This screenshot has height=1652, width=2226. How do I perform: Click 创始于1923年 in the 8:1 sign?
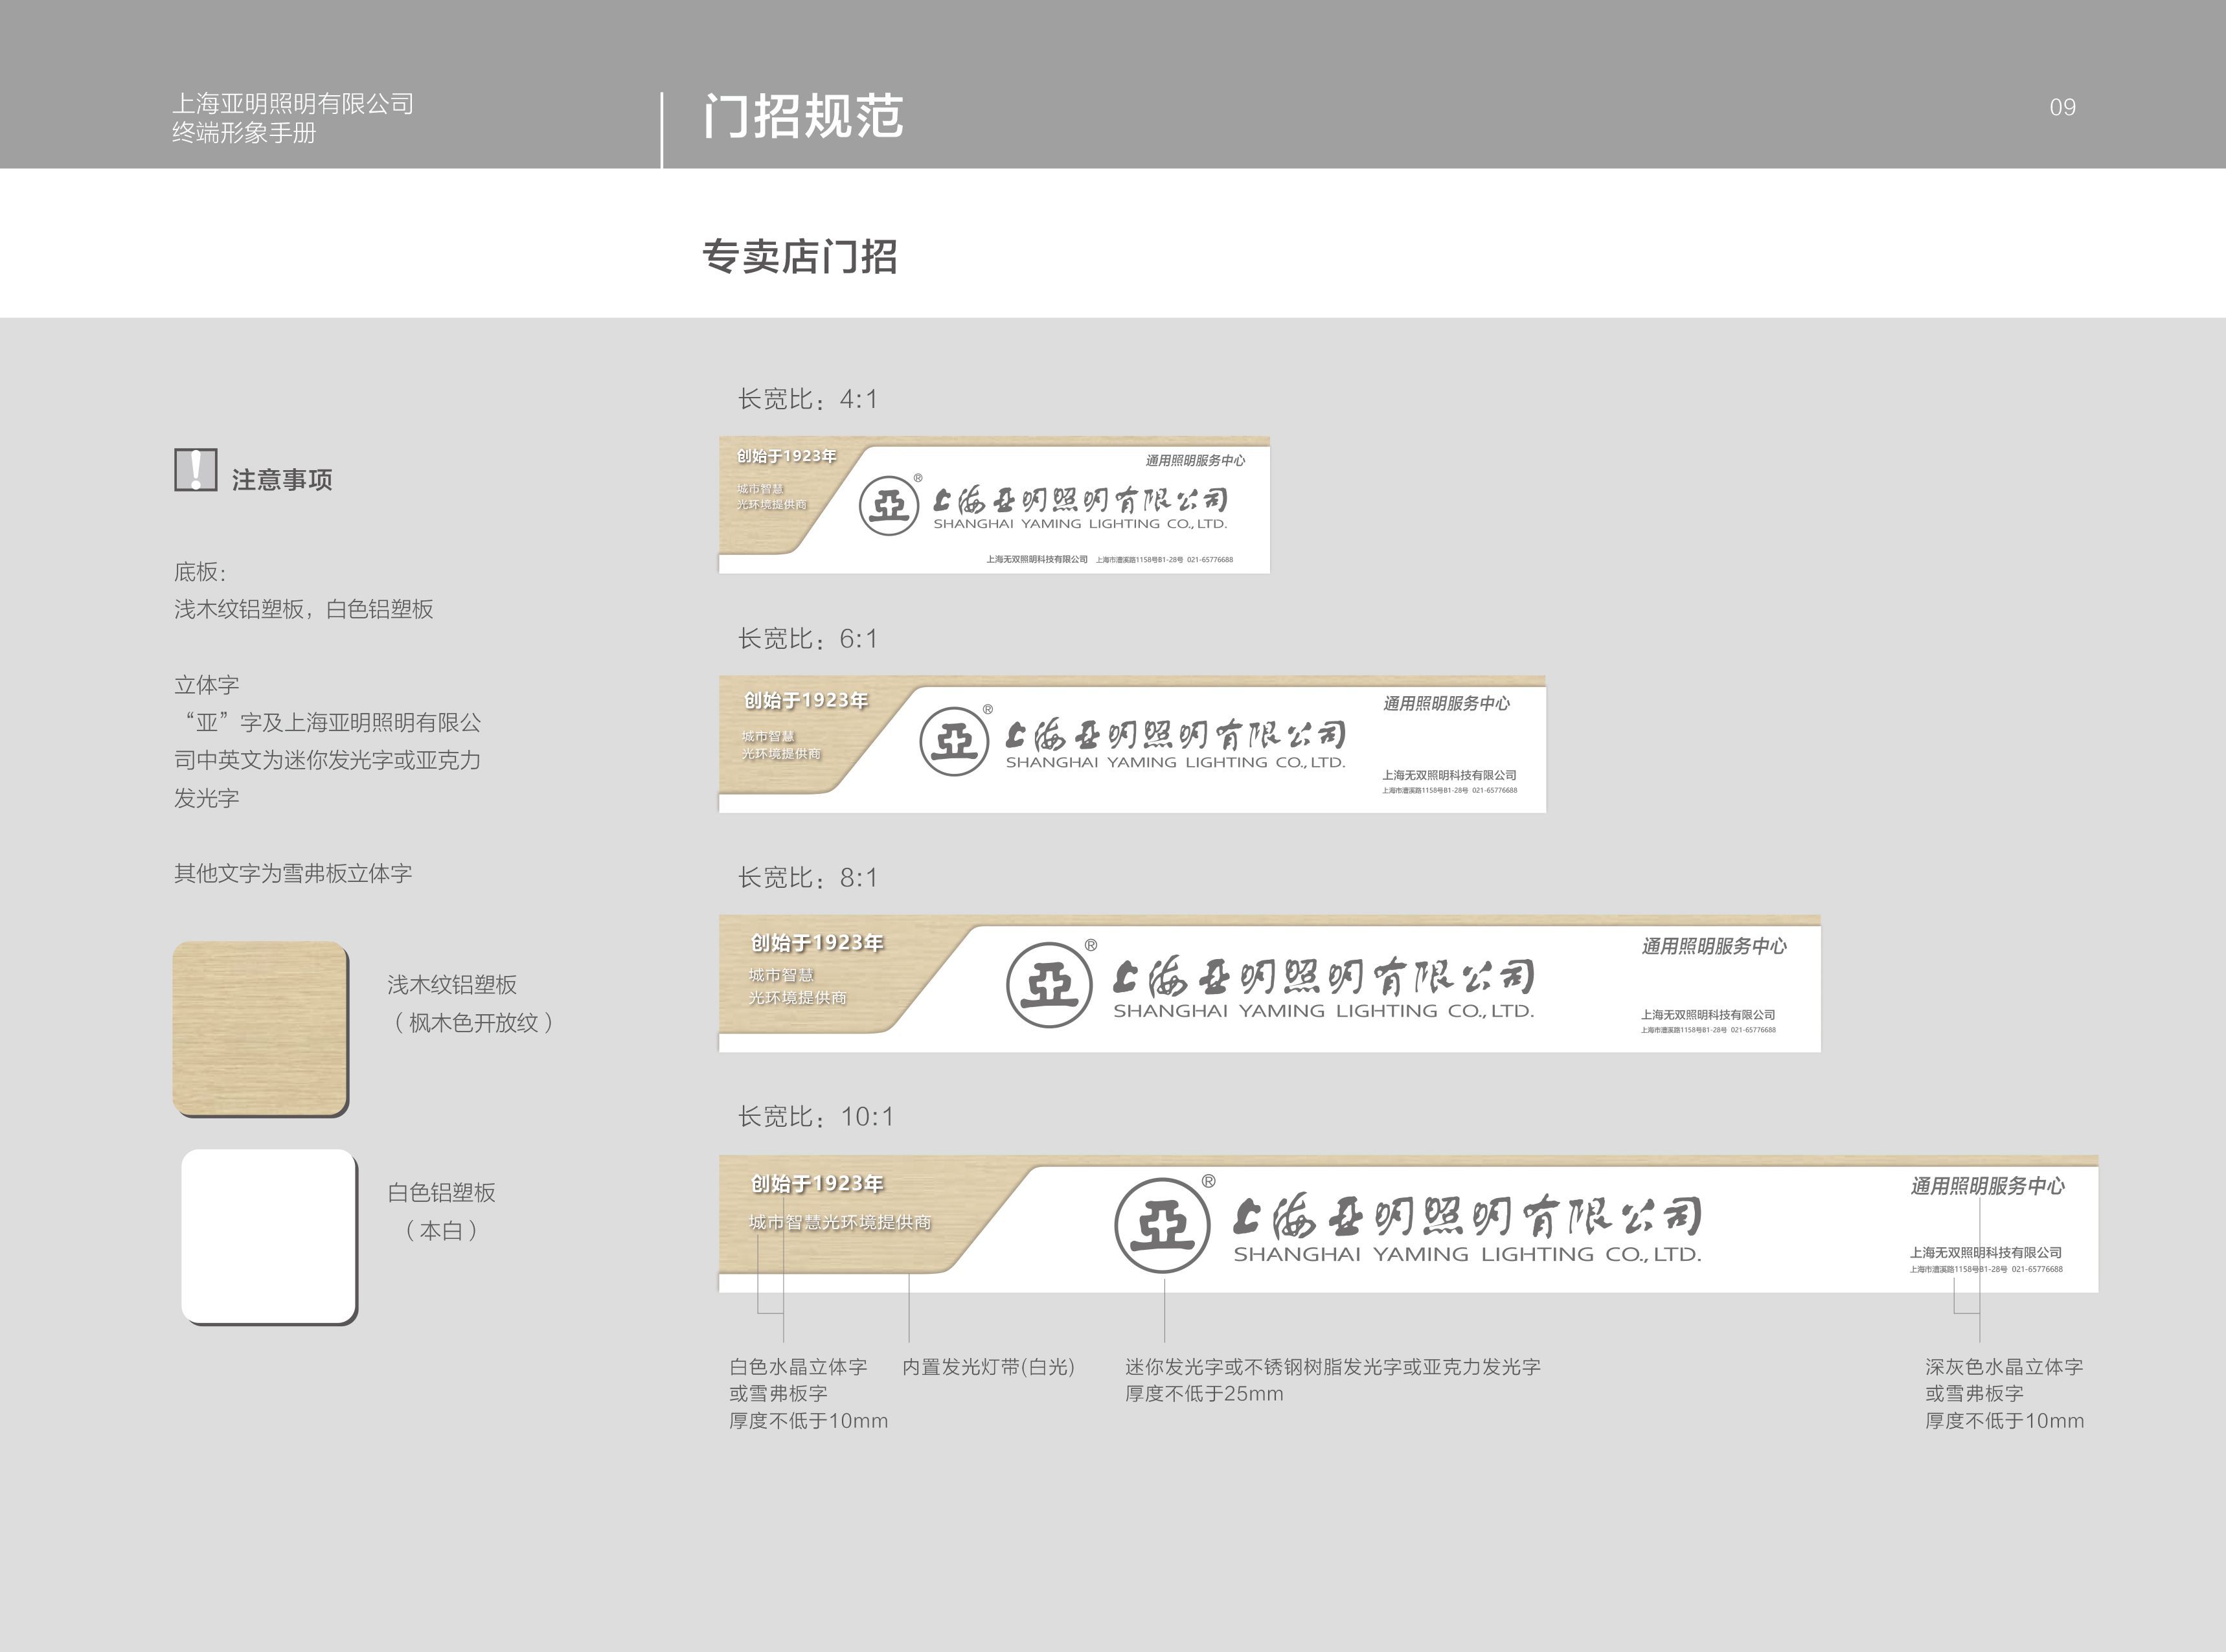click(x=817, y=943)
